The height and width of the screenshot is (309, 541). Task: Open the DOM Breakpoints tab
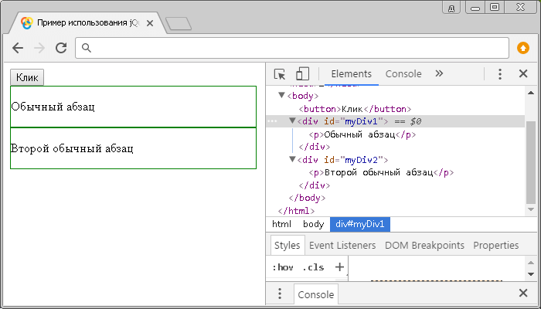(x=424, y=245)
